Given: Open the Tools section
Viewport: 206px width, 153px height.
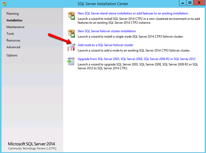Looking at the screenshot, I should click(10, 34).
